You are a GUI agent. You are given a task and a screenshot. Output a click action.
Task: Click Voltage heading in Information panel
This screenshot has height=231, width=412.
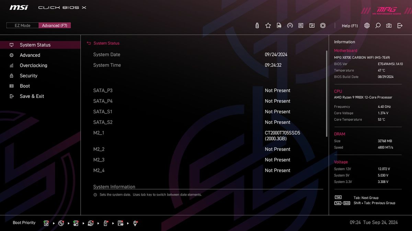341,162
